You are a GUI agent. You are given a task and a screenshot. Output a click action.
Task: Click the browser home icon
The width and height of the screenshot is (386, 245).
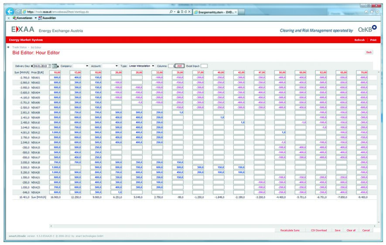coord(366,12)
